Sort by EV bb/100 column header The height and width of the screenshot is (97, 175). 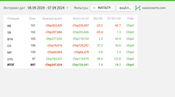pyautogui.click(x=114, y=19)
